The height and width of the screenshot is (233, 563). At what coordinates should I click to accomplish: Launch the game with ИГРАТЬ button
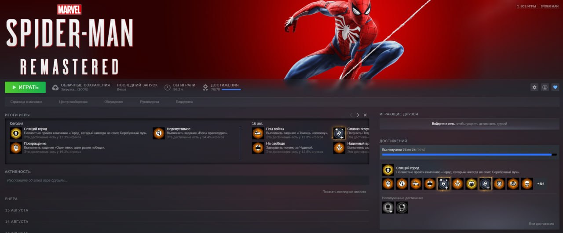click(x=25, y=87)
